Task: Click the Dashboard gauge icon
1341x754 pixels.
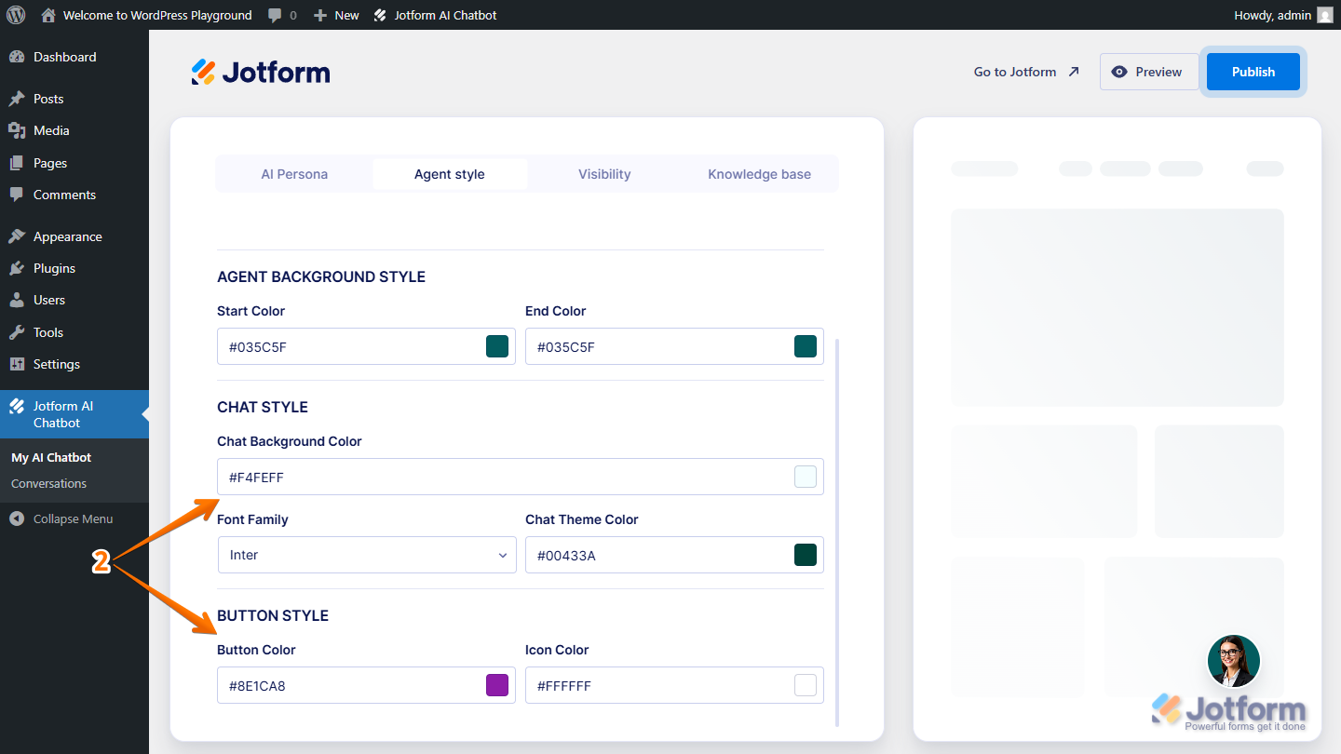Action: point(17,57)
